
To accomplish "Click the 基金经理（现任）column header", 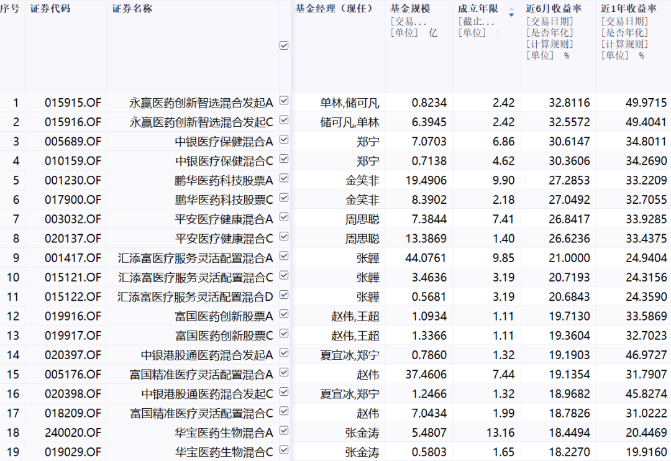I will (334, 9).
